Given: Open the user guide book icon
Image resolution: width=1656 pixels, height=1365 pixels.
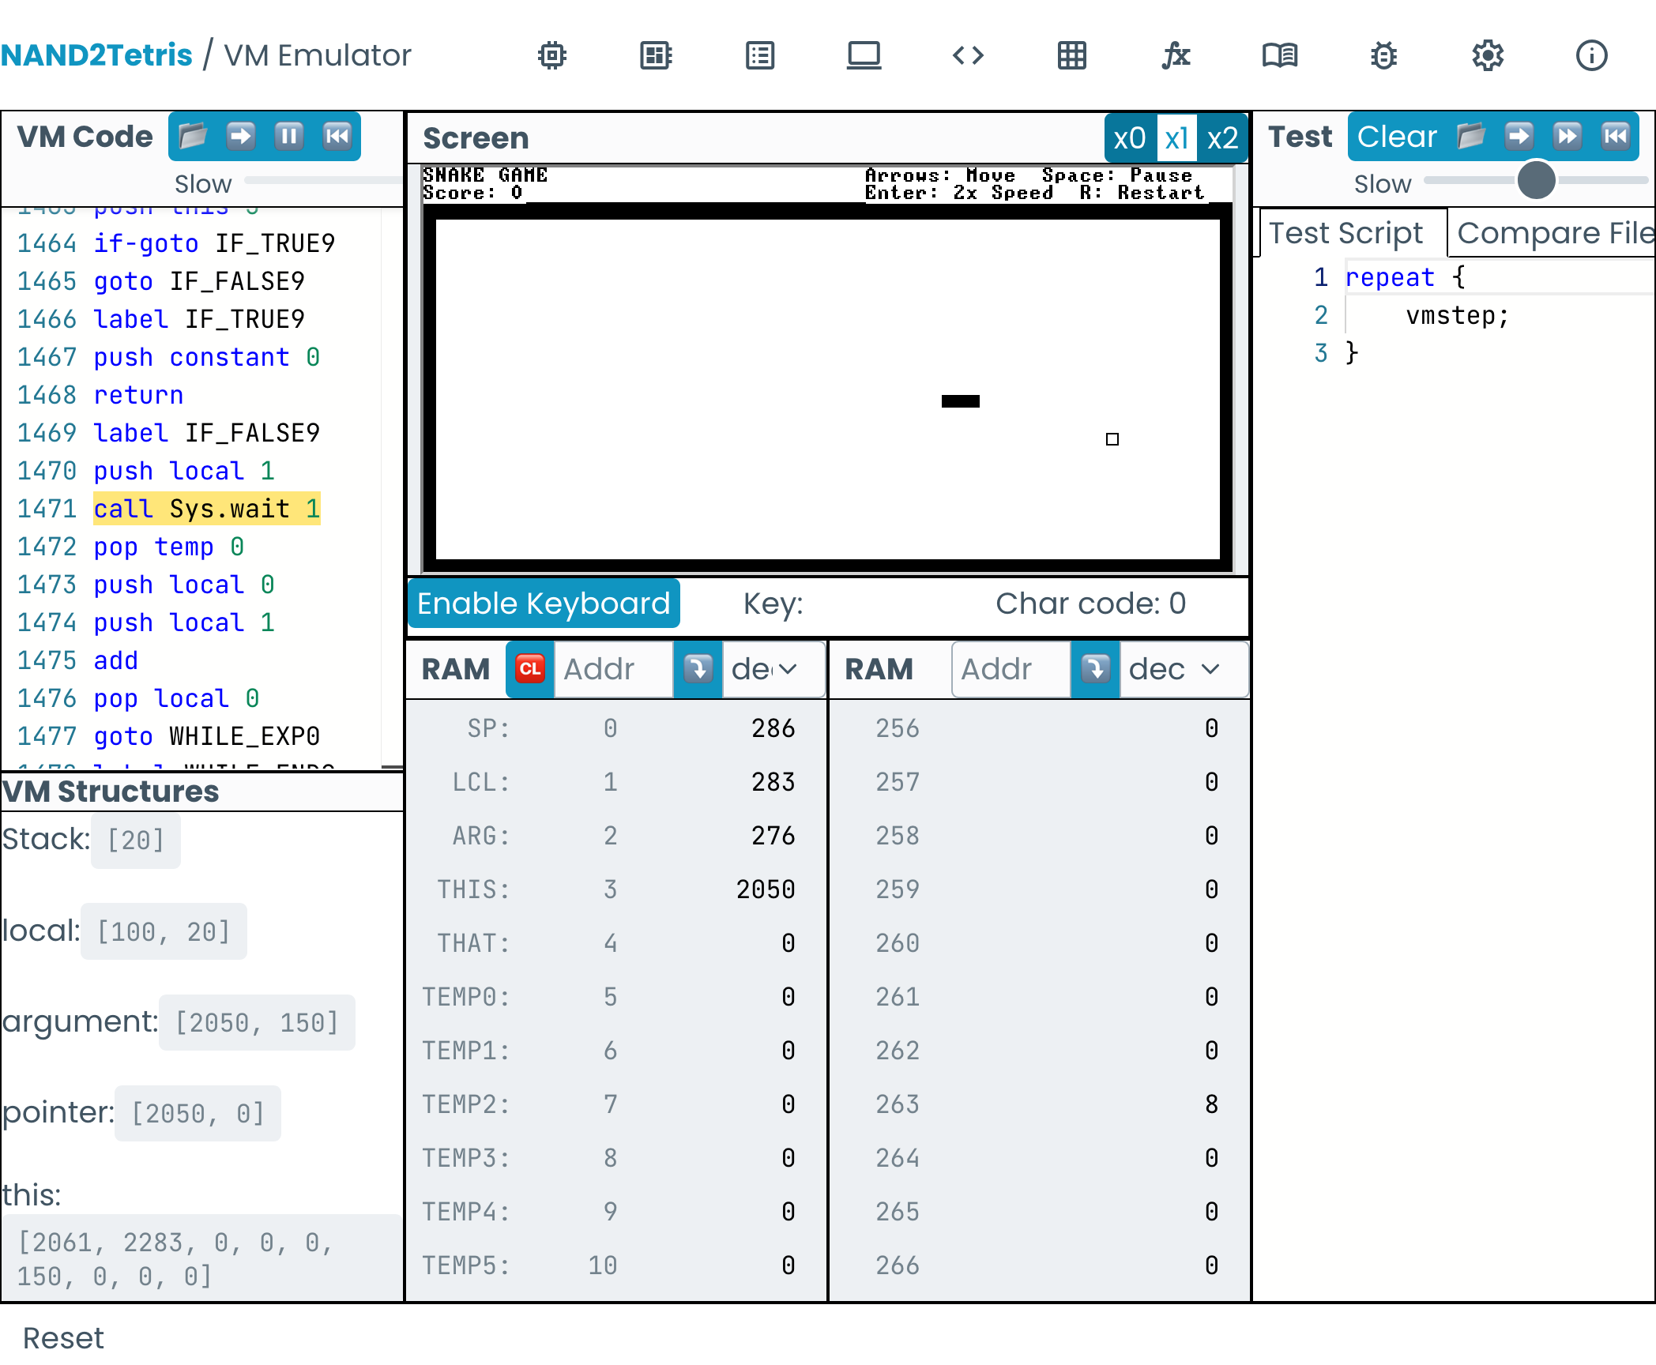Looking at the screenshot, I should pyautogui.click(x=1280, y=55).
